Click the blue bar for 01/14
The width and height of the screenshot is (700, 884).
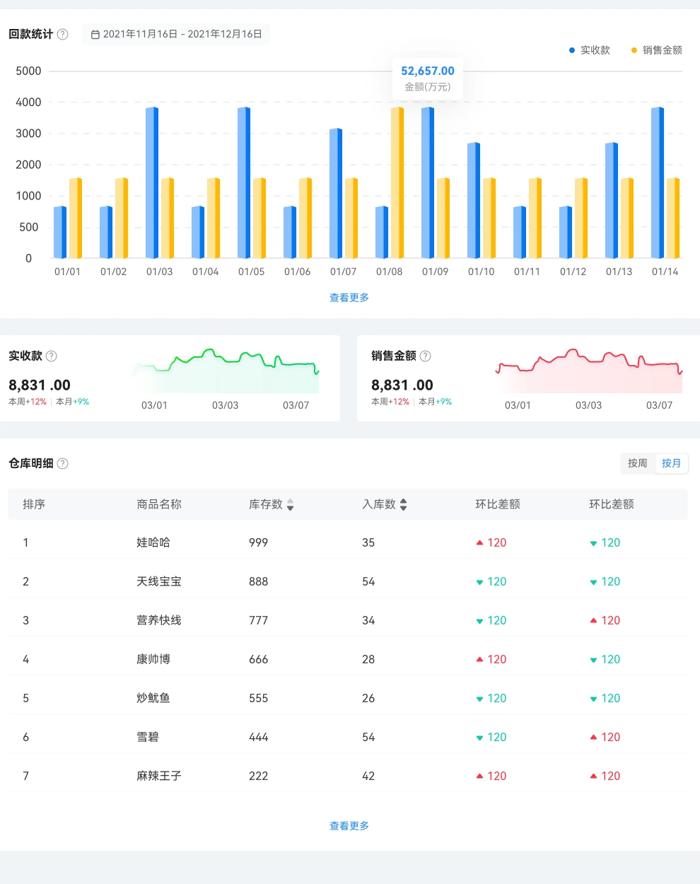tap(658, 182)
